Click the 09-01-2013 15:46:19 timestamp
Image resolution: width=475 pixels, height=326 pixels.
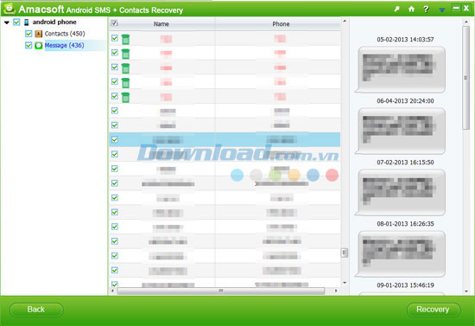[x=405, y=285]
